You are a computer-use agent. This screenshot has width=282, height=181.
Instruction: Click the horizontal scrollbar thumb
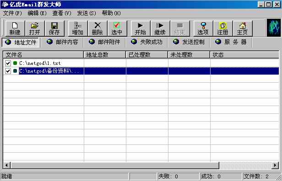(x=115, y=165)
